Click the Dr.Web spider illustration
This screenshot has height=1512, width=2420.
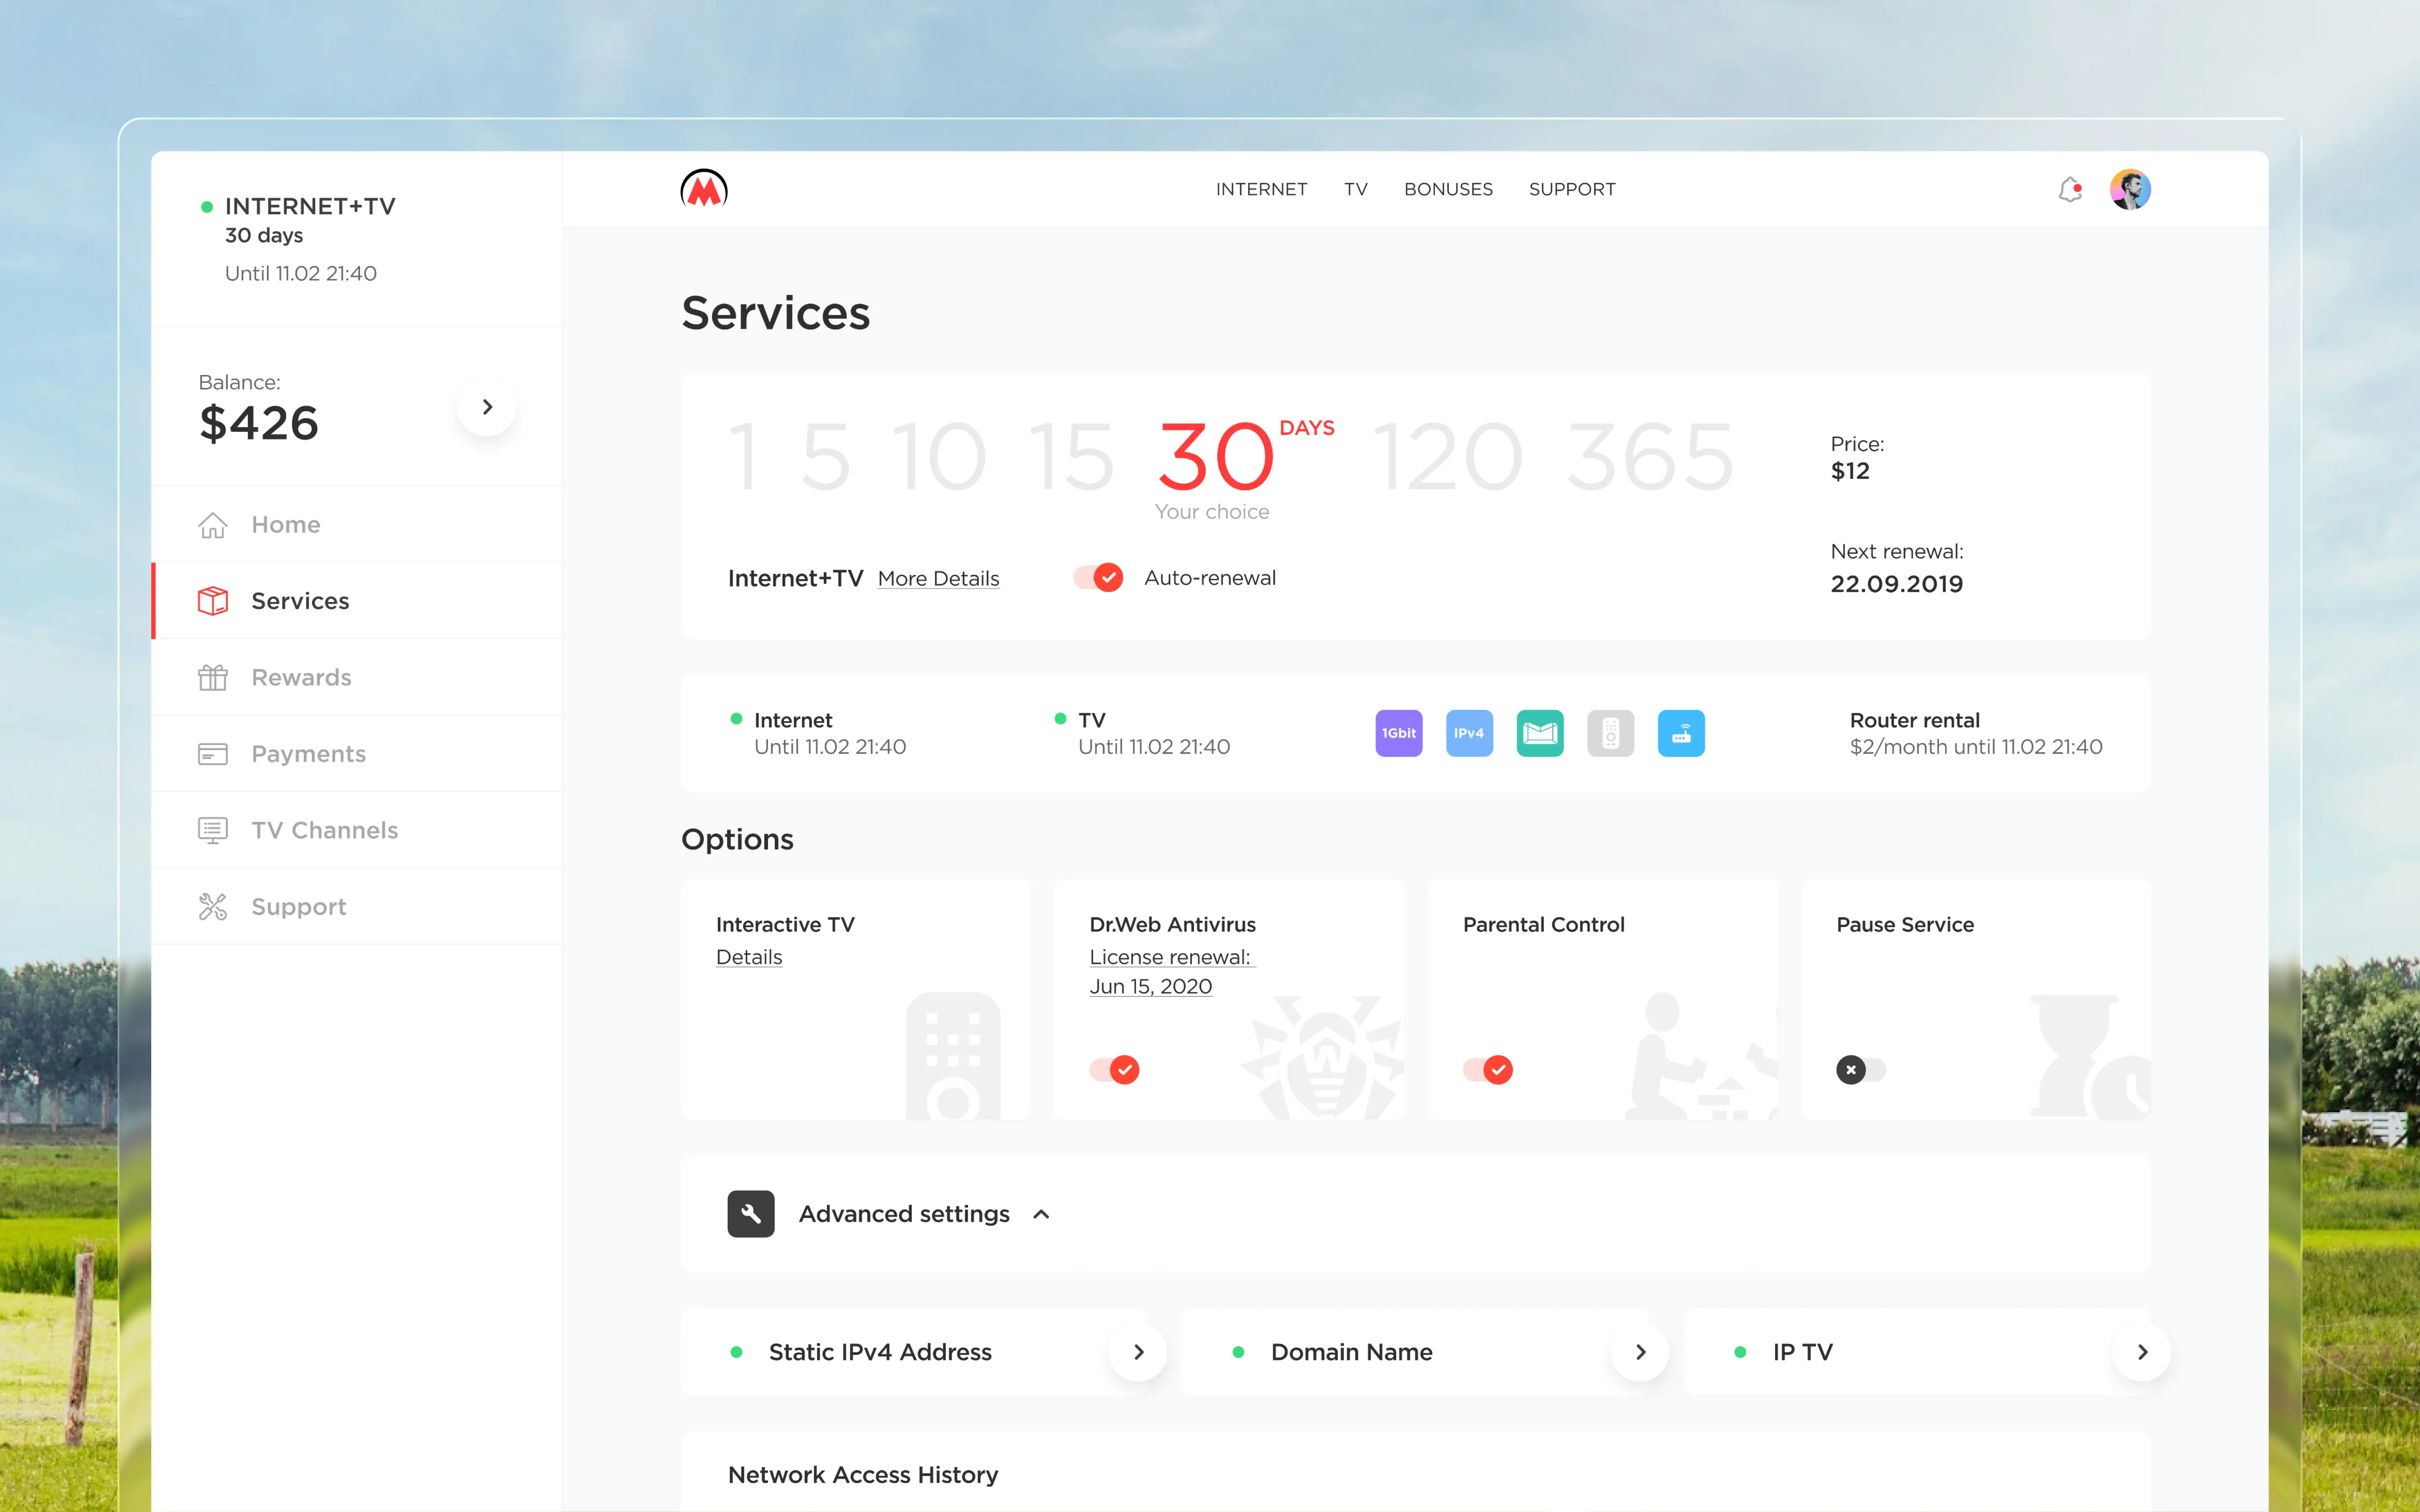1323,1058
